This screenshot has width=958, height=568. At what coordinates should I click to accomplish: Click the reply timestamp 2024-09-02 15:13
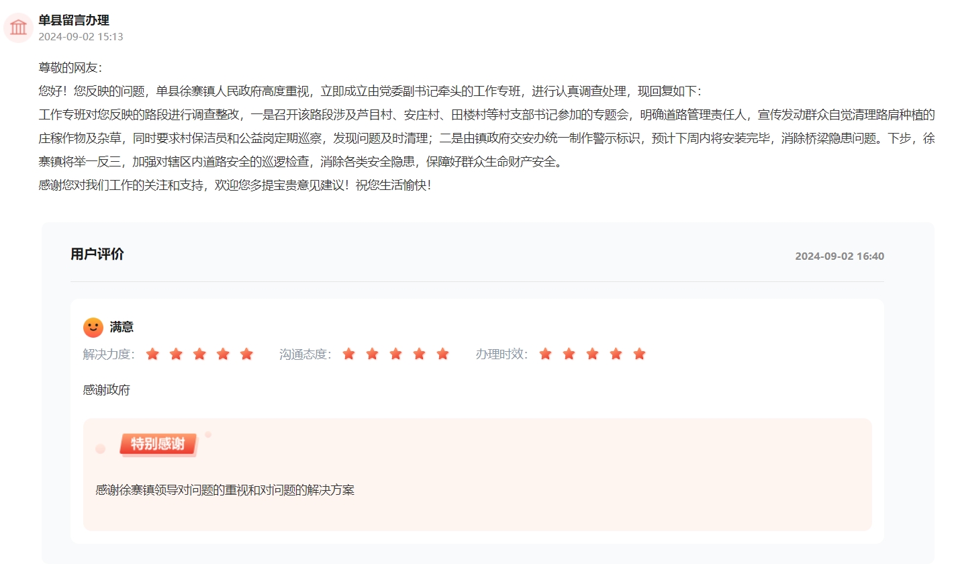pyautogui.click(x=81, y=37)
